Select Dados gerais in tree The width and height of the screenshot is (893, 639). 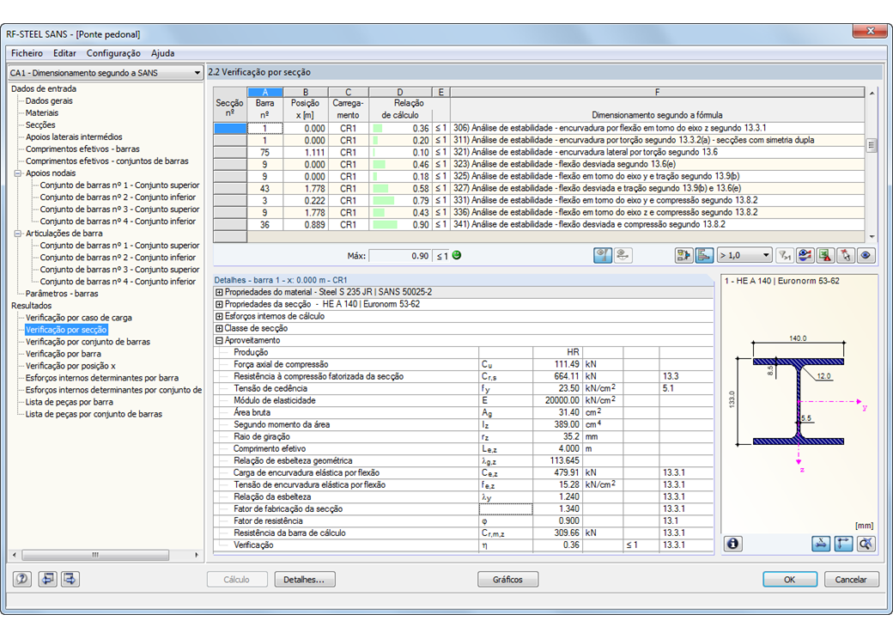[x=49, y=100]
